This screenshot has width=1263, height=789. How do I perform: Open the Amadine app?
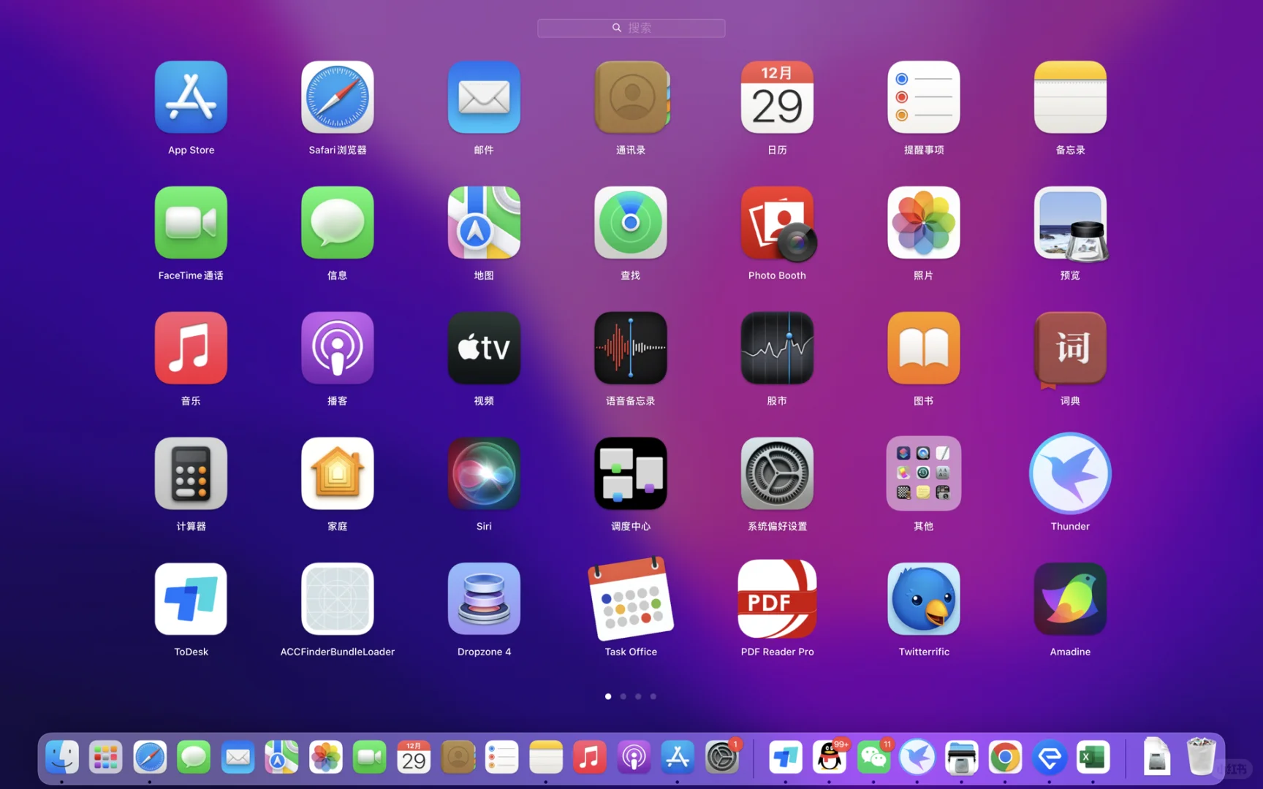tap(1069, 598)
